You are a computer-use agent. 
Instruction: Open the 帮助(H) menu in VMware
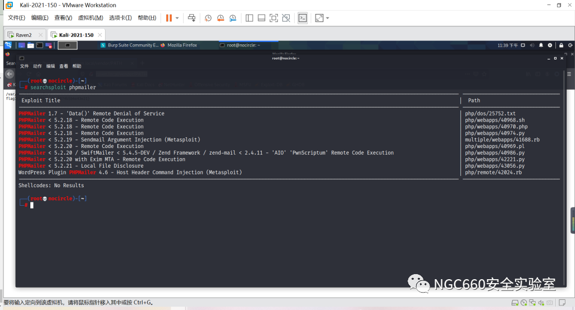[x=147, y=18]
